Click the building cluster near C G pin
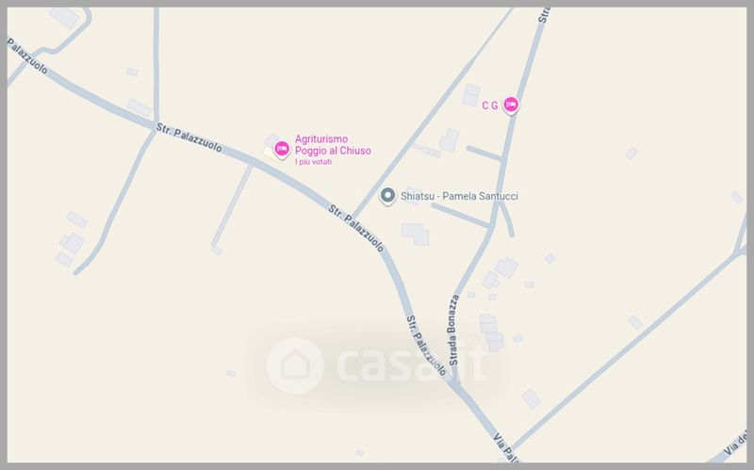The width and height of the screenshot is (754, 470). [x=471, y=95]
